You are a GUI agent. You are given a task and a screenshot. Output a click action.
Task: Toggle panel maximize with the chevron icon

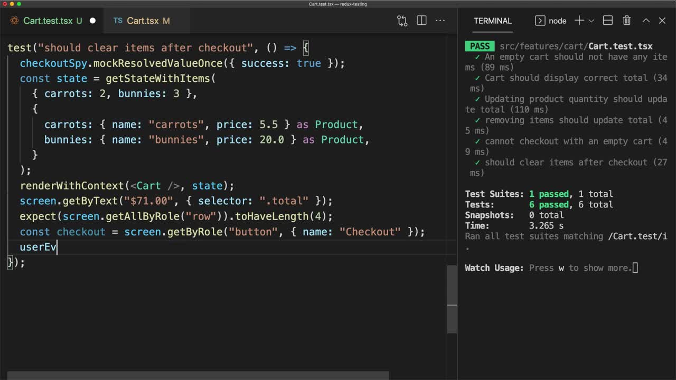click(x=645, y=20)
